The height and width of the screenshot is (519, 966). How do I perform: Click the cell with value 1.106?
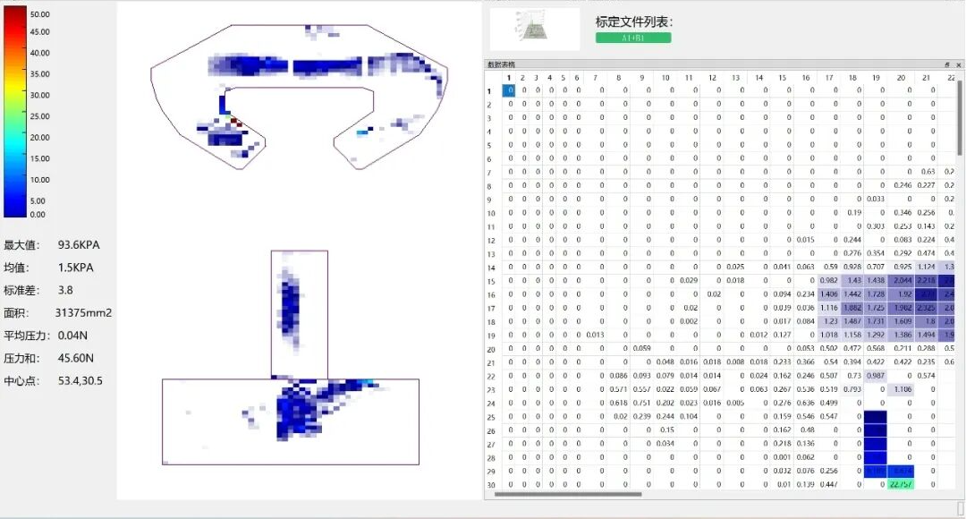902,389
